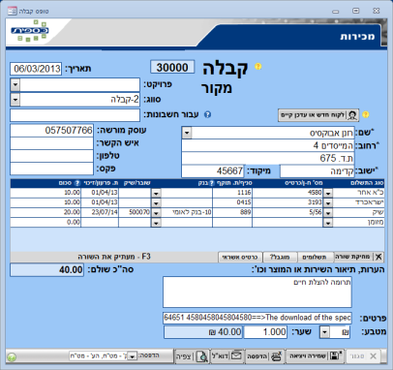This screenshot has height=370, width=393.
Task: Maximize the טופס קבלה window
Action: pos(355,11)
